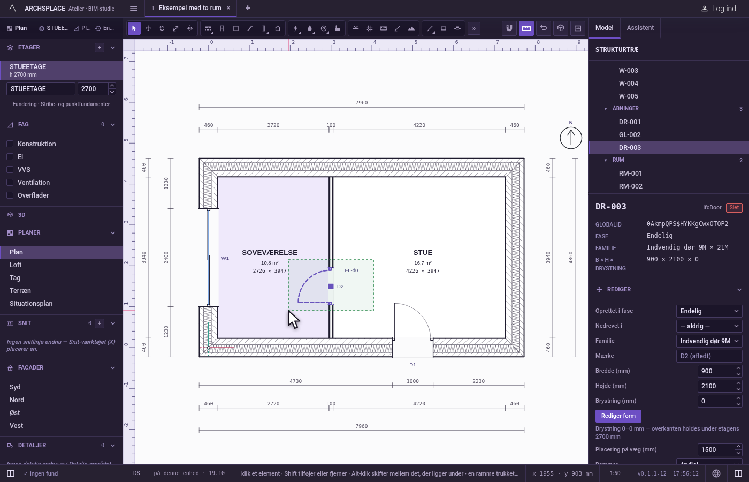This screenshot has width=749, height=482.
Task: Open the Eksempel med to rum tab
Action: coord(186,8)
